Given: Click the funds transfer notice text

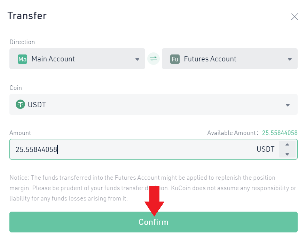Looking at the screenshot, I should point(104,188).
